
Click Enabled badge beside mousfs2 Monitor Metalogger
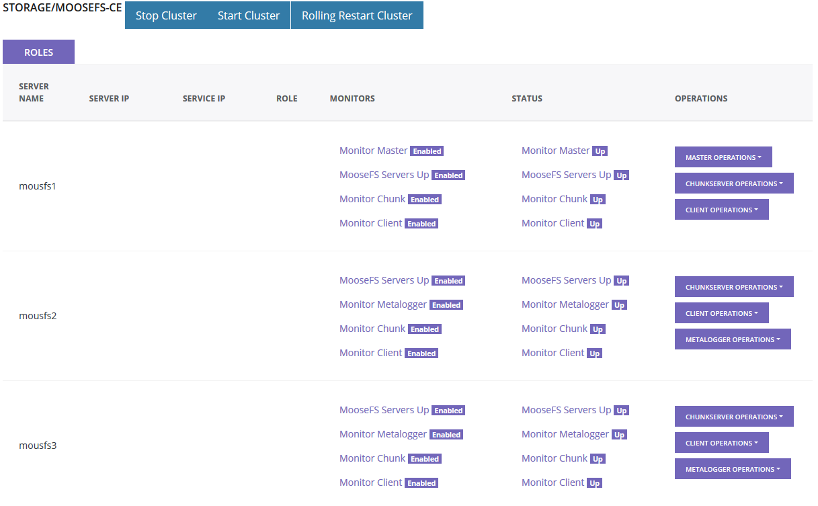click(446, 305)
